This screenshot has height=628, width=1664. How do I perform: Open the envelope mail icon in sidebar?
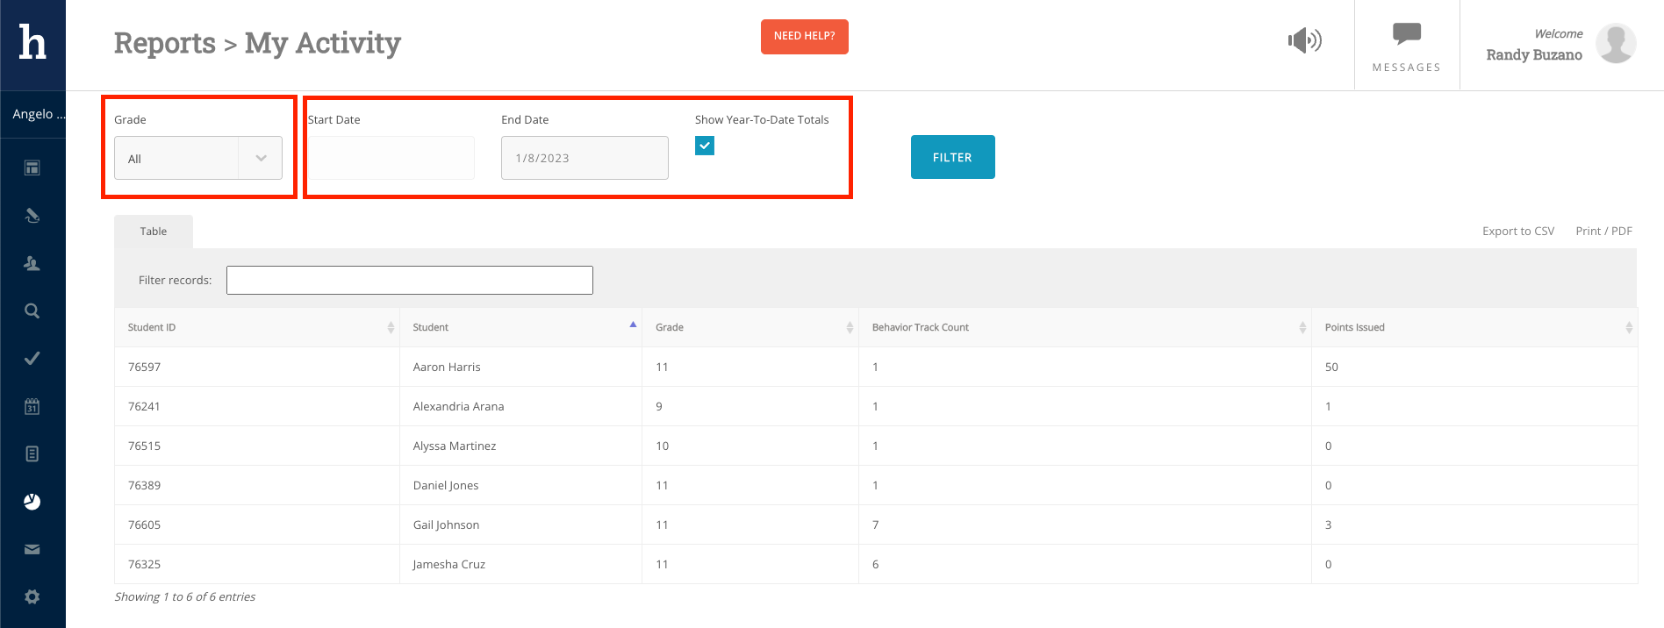pyautogui.click(x=32, y=549)
